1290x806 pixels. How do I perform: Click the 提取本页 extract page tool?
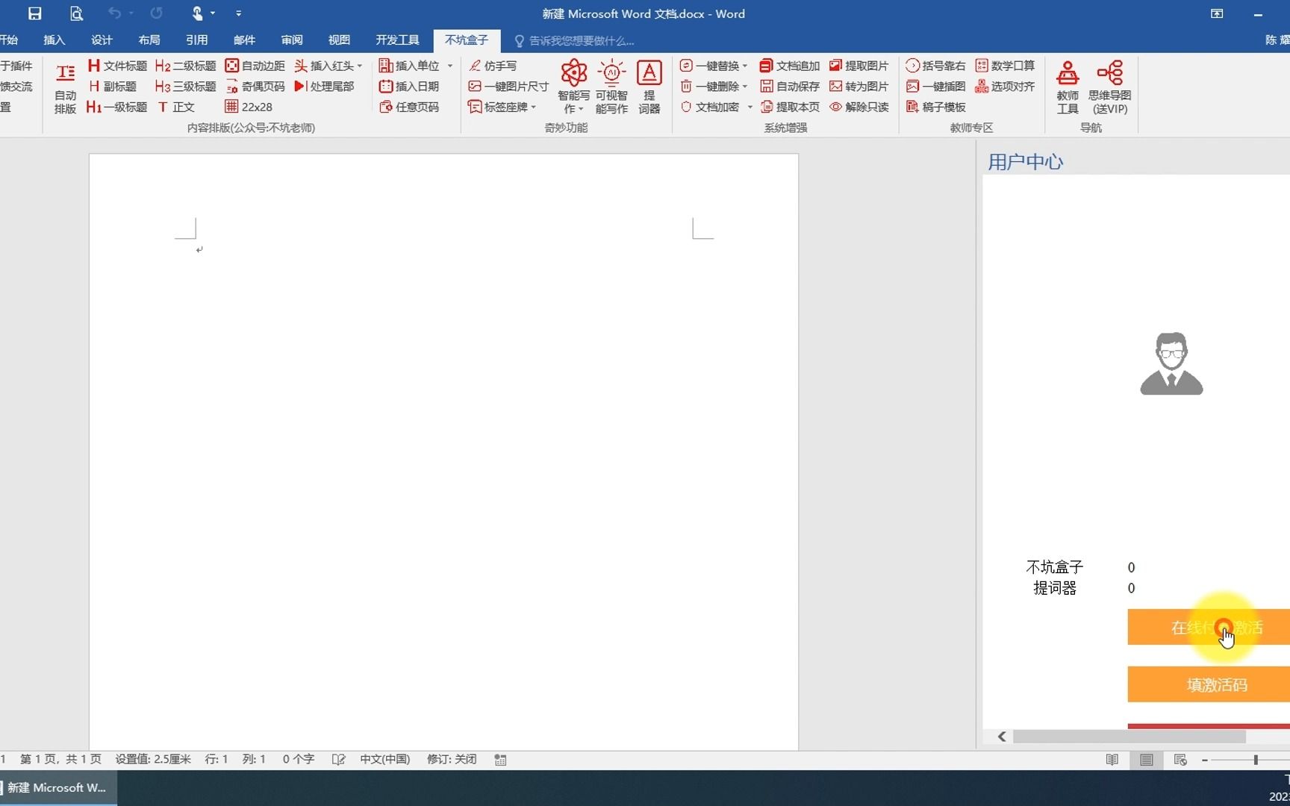tap(790, 107)
